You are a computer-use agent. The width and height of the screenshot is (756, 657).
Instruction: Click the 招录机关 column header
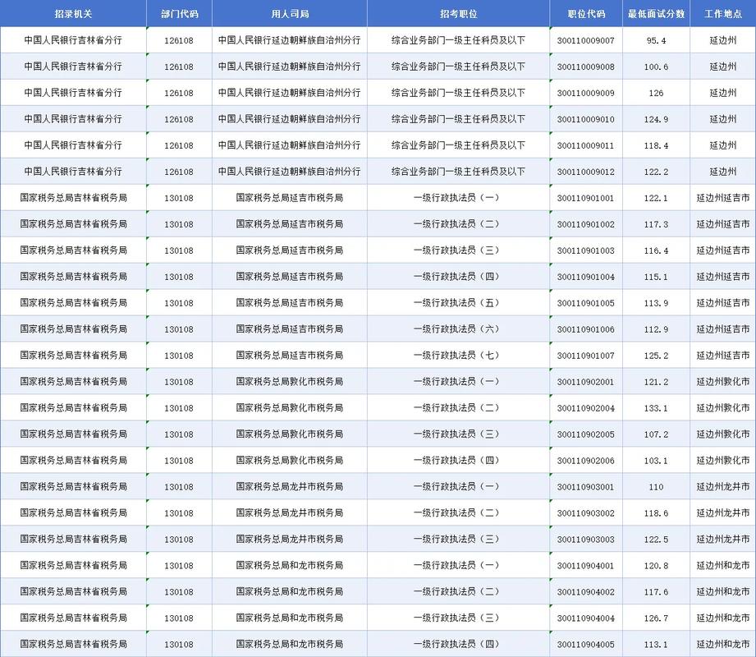pos(73,14)
